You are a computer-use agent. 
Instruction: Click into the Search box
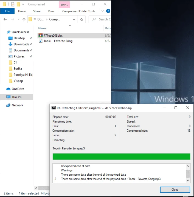tap(100, 19)
